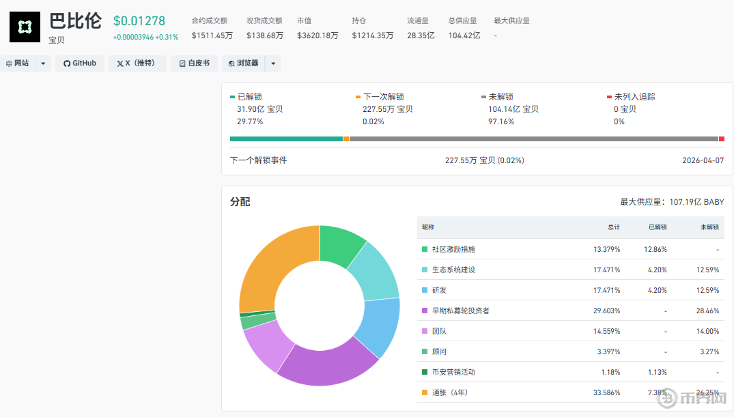This screenshot has height=417, width=734.
Task: Click the 2026-04-07 unlock date
Action: (x=703, y=160)
